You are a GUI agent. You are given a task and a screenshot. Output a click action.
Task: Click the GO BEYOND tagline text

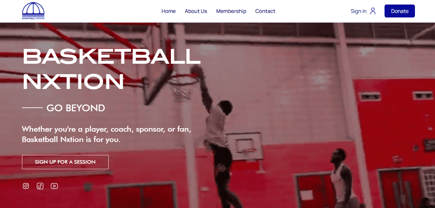(76, 108)
